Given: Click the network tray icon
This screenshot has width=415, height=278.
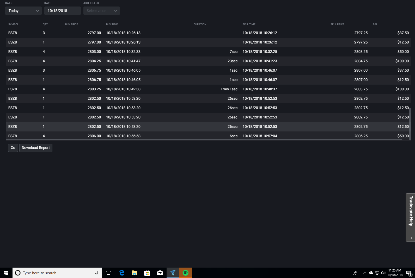Looking at the screenshot, I should (377, 273).
